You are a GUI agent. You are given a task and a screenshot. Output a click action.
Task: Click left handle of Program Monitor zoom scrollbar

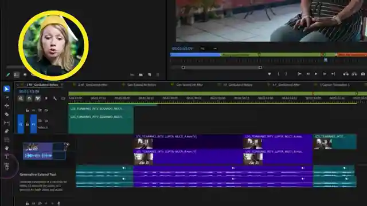(x=183, y=68)
